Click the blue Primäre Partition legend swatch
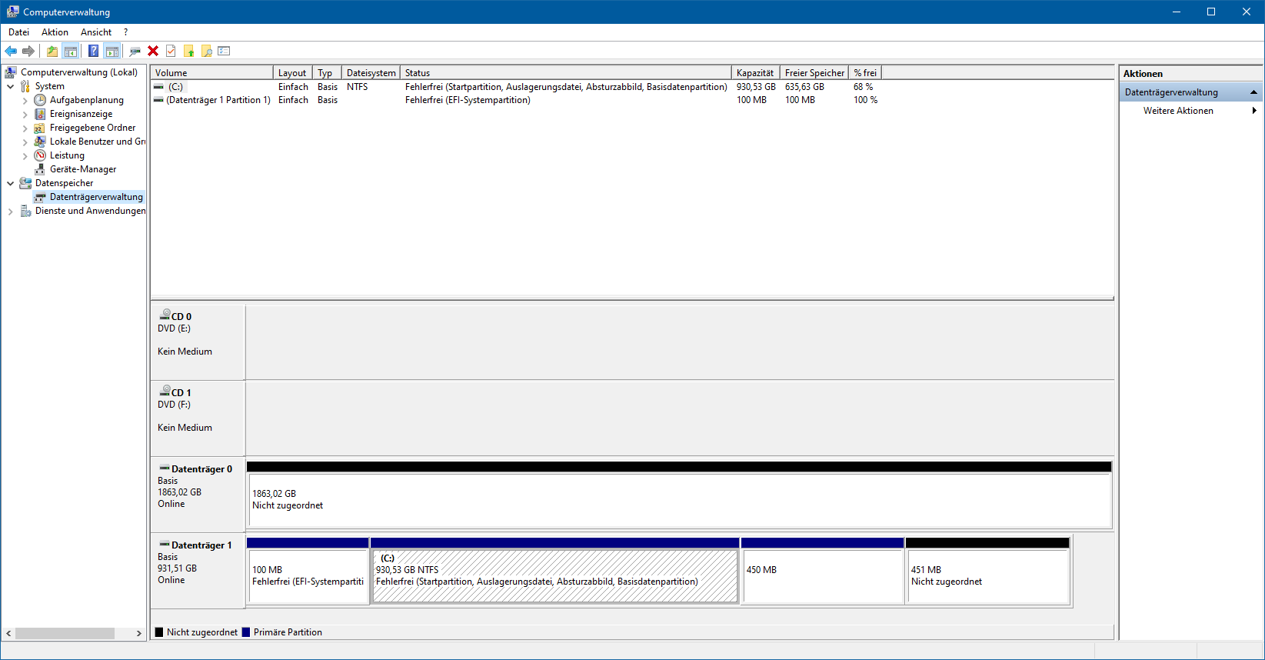This screenshot has height=660, width=1265. pos(246,632)
